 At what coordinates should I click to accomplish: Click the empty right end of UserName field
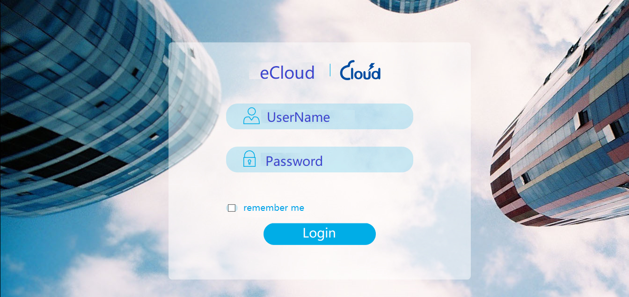(x=388, y=117)
